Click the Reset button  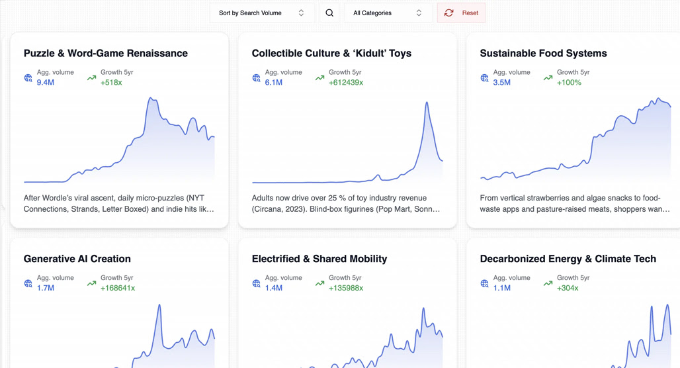461,13
